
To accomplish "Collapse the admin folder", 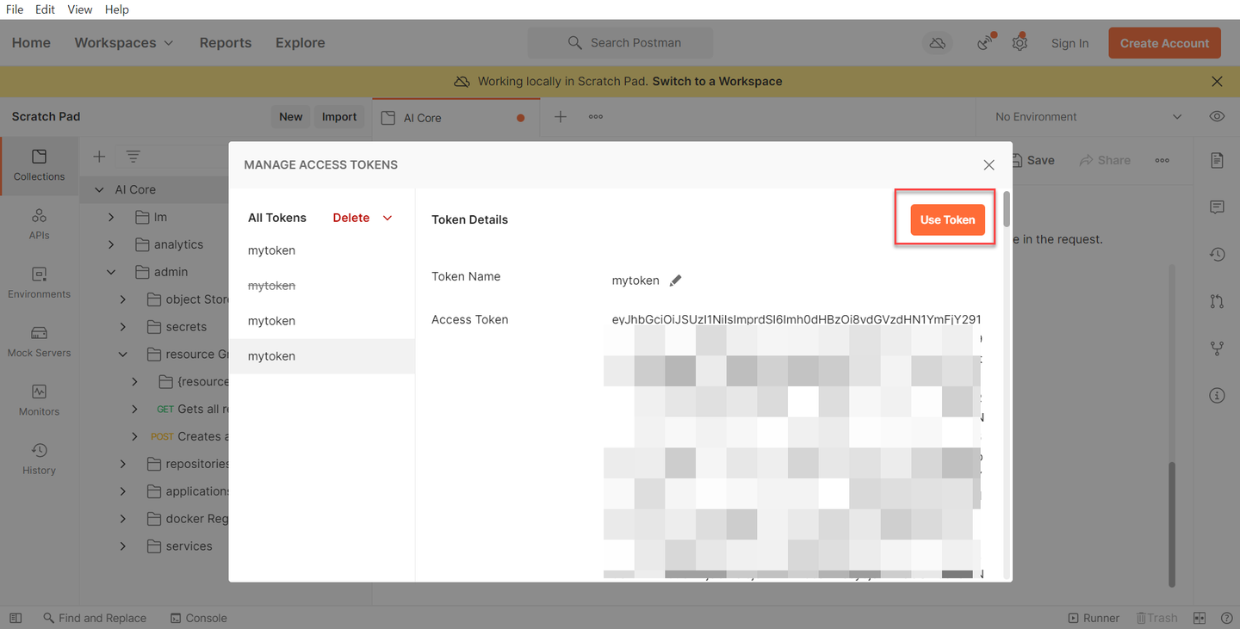I will (x=111, y=272).
